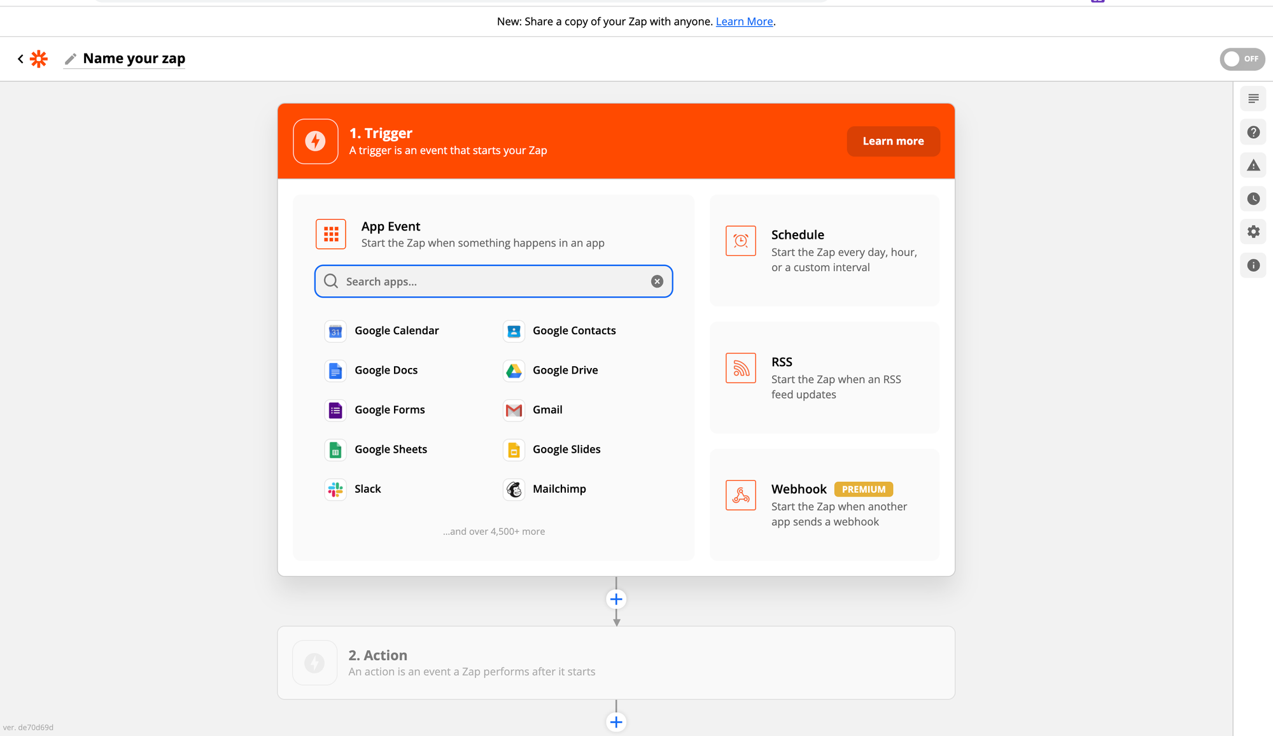Click 'Start the Zap when an RSS feed updates'

coord(836,387)
